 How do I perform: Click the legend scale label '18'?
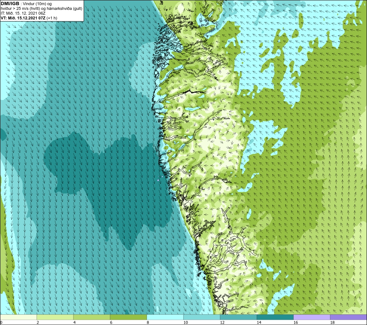332,323
